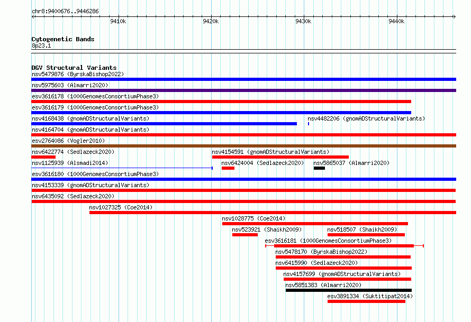Click the nsv5975603 (Almarri2020) label
The image size is (471, 322).
pyautogui.click(x=70, y=85)
